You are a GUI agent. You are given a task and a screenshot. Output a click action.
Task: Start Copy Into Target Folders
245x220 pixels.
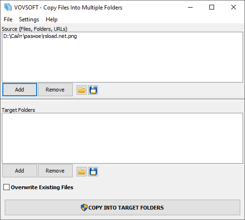point(122,208)
